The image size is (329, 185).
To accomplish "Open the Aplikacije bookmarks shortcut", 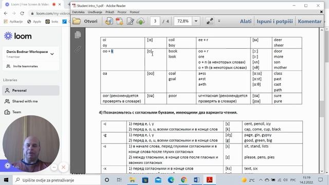I will 13,22.
